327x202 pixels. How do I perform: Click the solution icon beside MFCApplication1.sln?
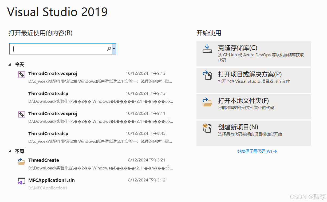[x=21, y=181]
